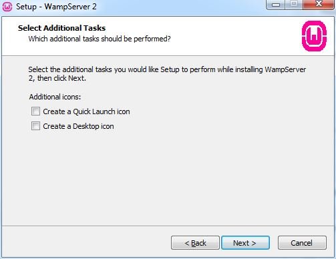Viewport: 336px width, 259px height.
Task: Enable the Create a Quick Launch icon checkbox
Action: 35,111
